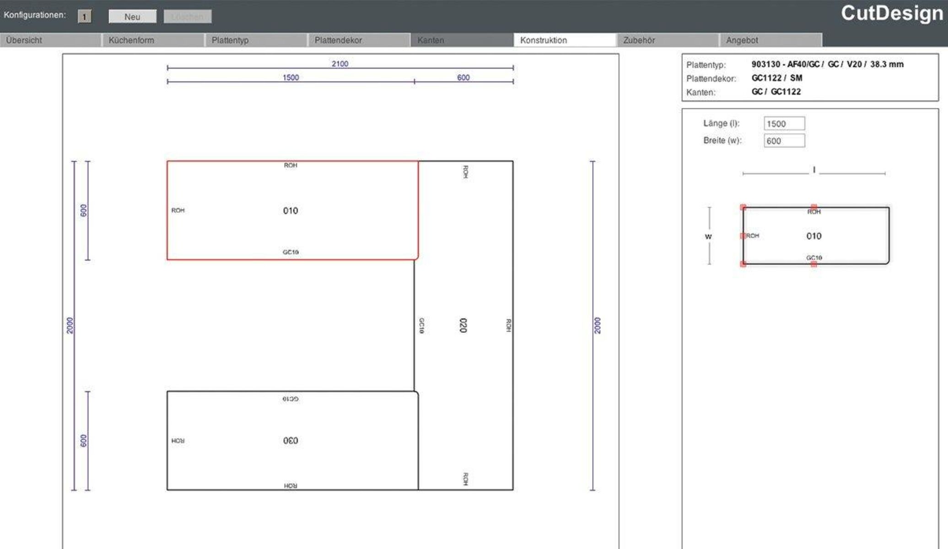Click the left-middle red handle in preview
The height and width of the screenshot is (549, 948).
pyautogui.click(x=743, y=236)
